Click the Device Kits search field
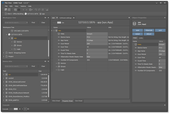Image resolution: width=170 pixels, height=114 pixels. click(15, 66)
